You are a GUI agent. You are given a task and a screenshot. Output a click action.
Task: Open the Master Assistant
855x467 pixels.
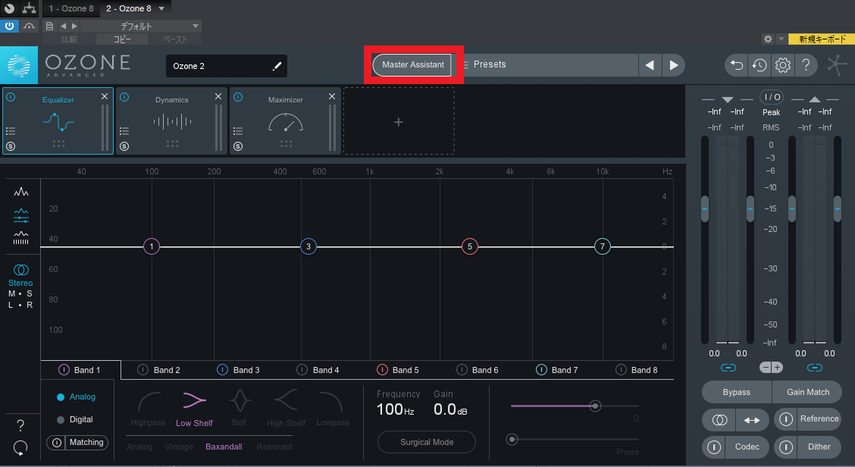click(413, 65)
